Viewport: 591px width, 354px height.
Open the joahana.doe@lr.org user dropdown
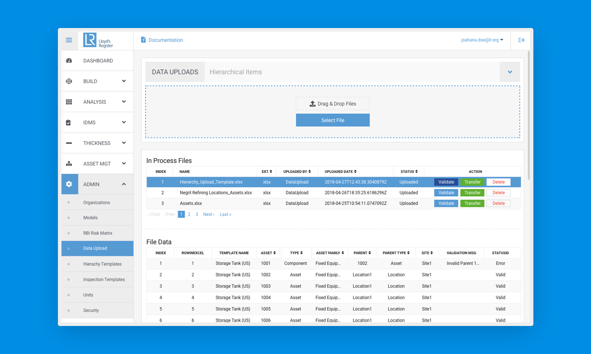(482, 40)
